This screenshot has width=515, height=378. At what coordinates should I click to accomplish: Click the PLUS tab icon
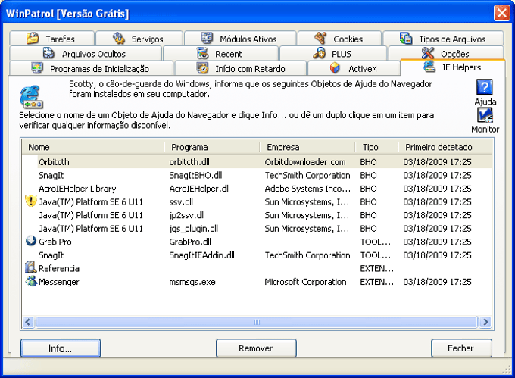(319, 53)
